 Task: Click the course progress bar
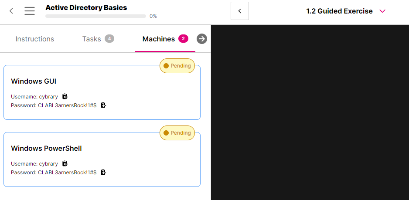click(x=95, y=16)
